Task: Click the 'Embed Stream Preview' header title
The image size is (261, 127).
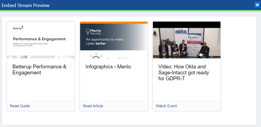Action: coord(25,5)
